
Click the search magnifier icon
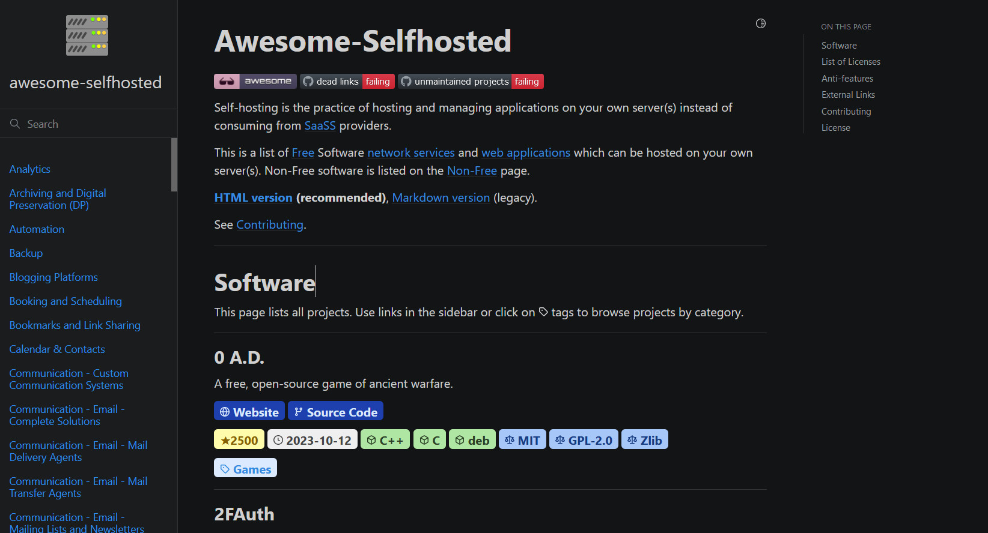click(15, 124)
